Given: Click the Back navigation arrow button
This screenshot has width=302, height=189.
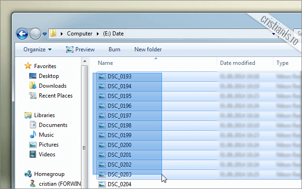Looking at the screenshot, I should [x=22, y=34].
